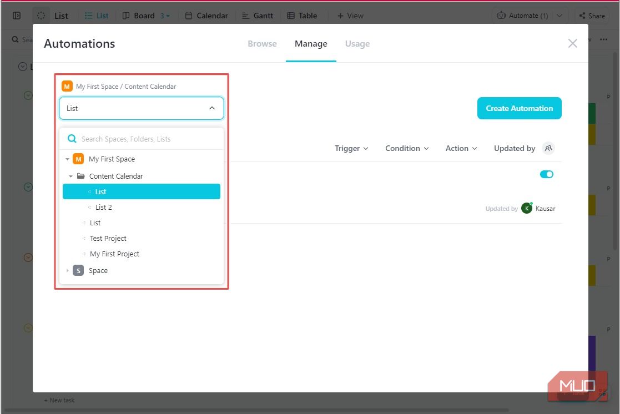This screenshot has height=414, width=620.
Task: Open the Action filter dropdown
Action: [x=461, y=148]
